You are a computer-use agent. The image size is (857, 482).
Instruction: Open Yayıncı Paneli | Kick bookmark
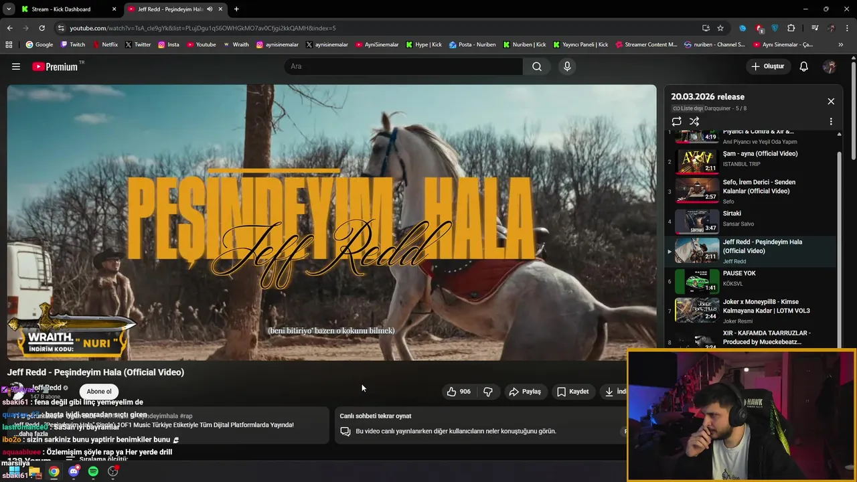[580, 45]
